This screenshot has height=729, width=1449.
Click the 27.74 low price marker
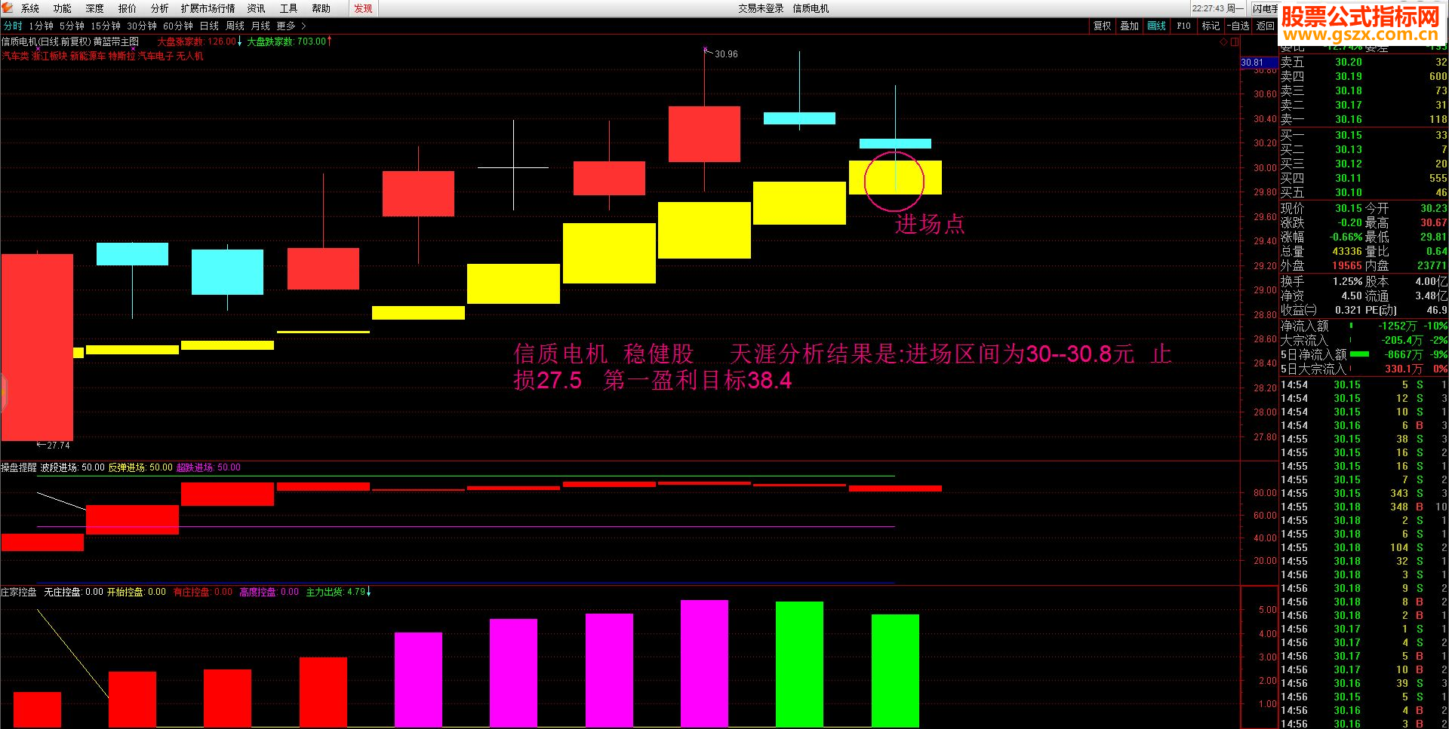point(58,446)
